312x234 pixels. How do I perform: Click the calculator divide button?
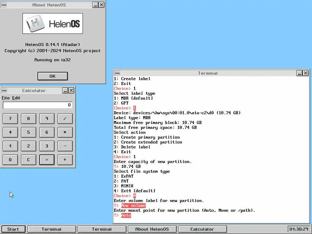(65, 119)
